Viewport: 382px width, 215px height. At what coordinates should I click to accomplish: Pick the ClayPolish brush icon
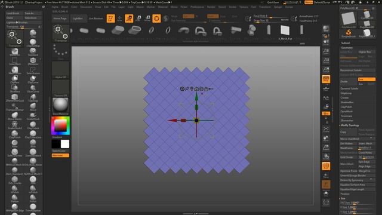pyautogui.click(x=14, y=134)
